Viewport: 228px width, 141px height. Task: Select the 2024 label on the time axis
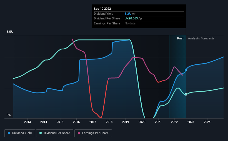(207, 122)
